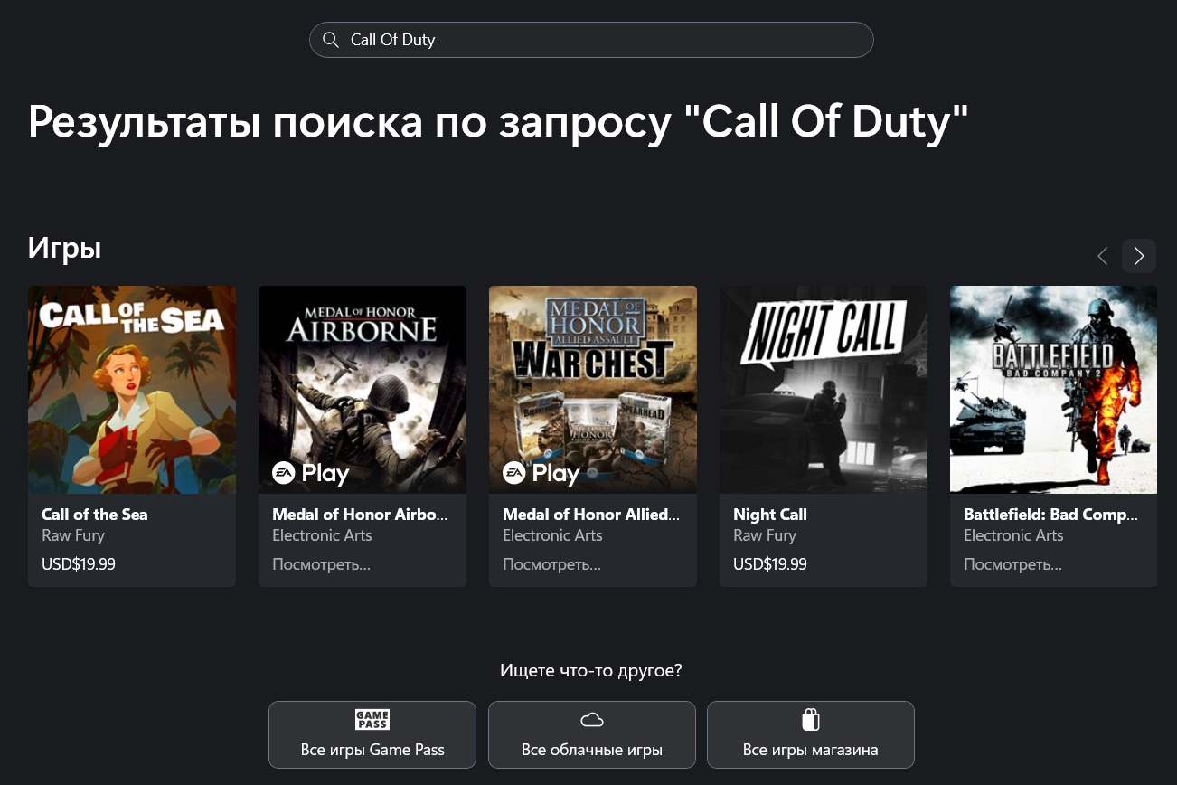The image size is (1177, 785).
Task: Click the Game Pass logo icon
Action: click(372, 720)
